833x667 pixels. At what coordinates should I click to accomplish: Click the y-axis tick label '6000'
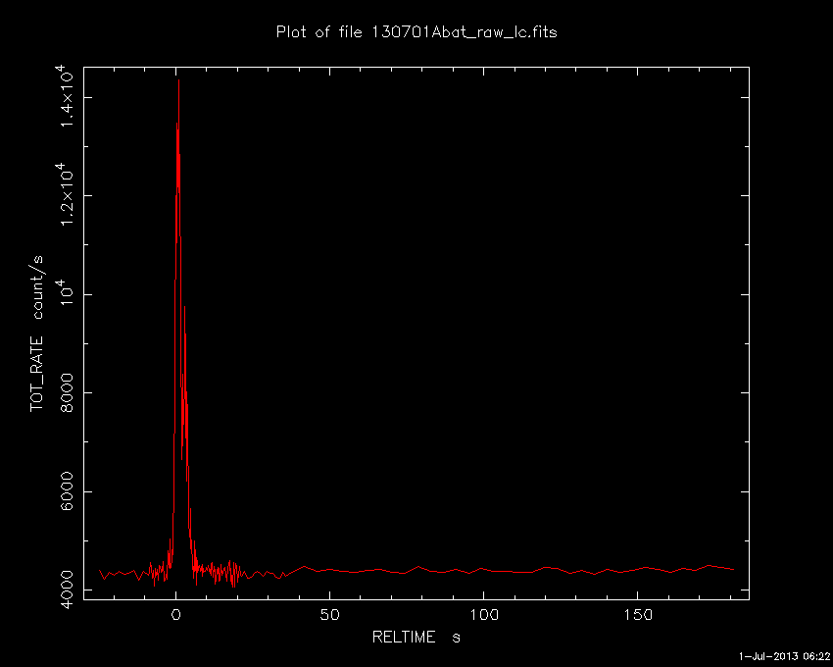point(68,492)
